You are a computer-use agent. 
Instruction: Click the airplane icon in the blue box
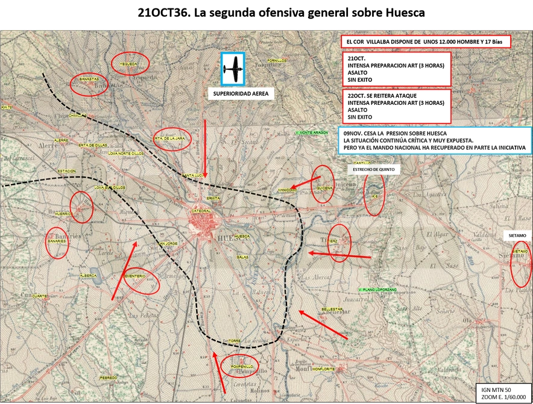click(x=233, y=69)
